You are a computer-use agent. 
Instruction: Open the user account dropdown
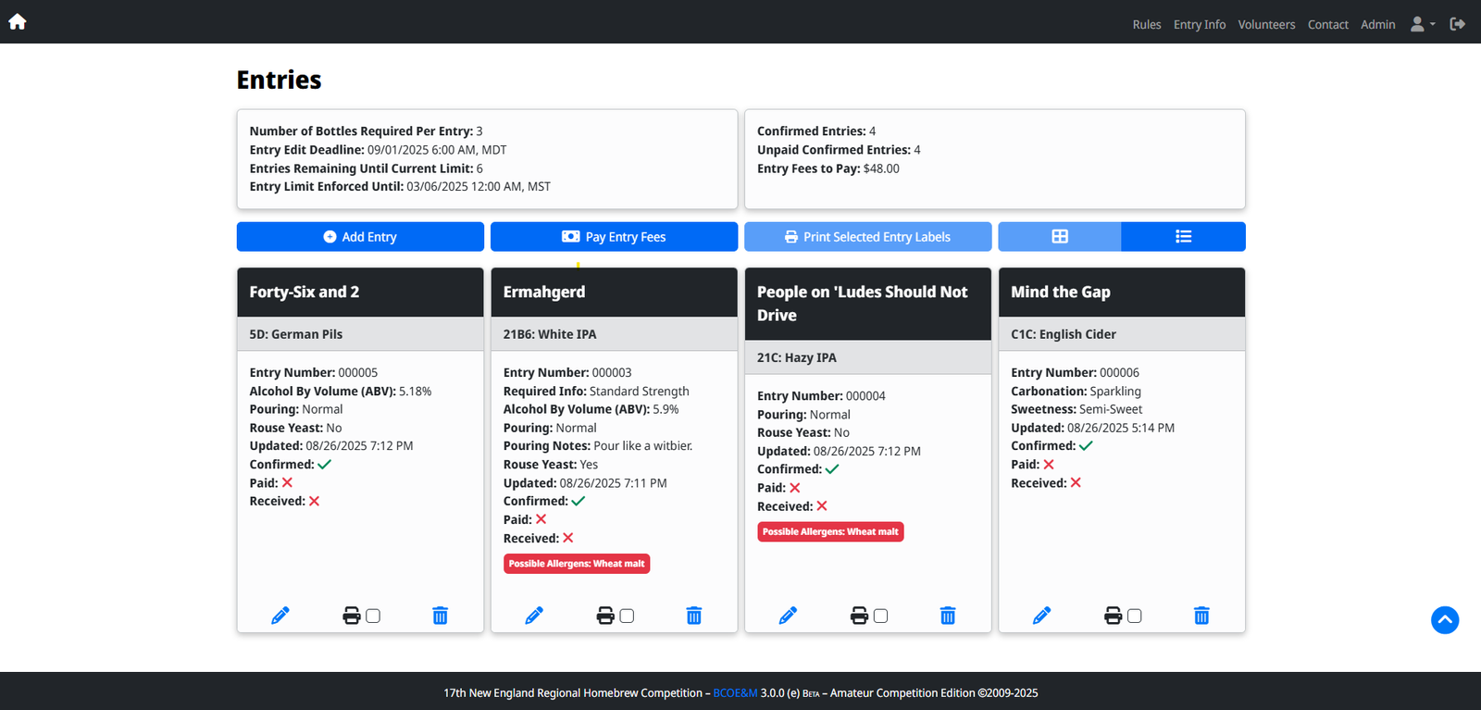(1422, 24)
